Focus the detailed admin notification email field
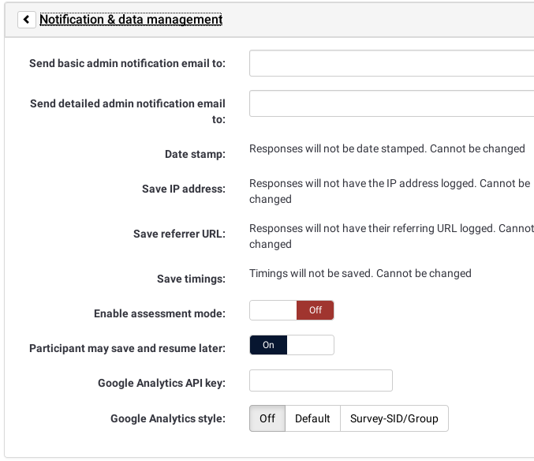The width and height of the screenshot is (534, 461). (391, 103)
